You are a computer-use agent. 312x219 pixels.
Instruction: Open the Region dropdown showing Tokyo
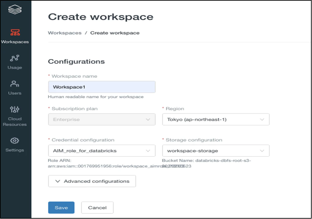coord(216,119)
